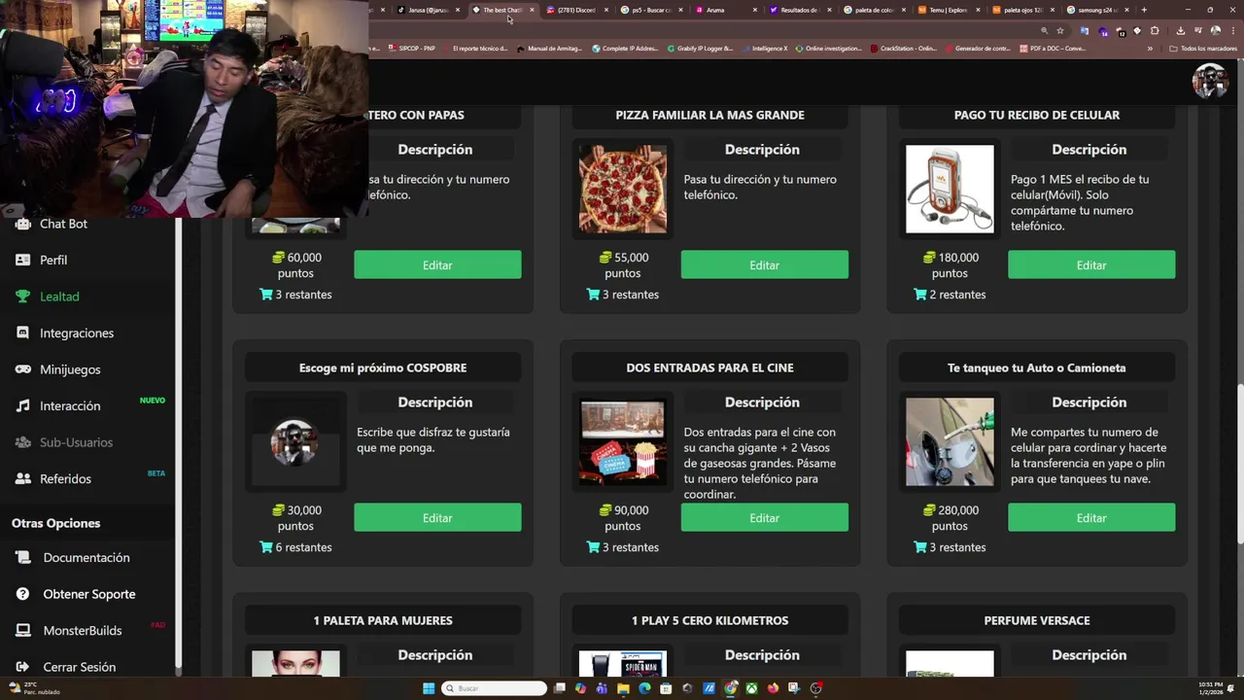Open the Todos los marcadores folder
The height and width of the screenshot is (700, 1244).
pos(1203,49)
